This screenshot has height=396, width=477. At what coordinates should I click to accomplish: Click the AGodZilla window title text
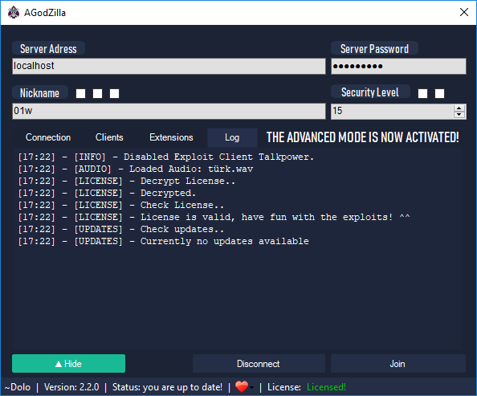[x=45, y=13]
